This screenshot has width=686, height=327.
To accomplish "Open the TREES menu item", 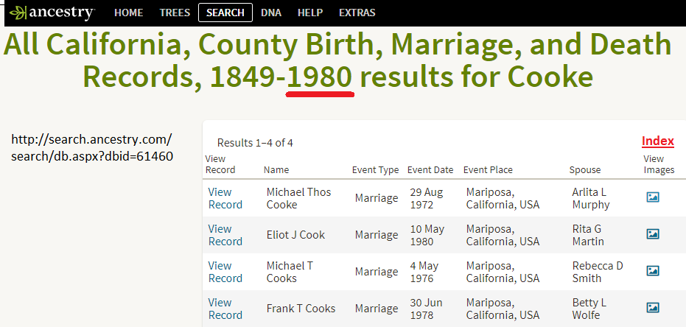I will (175, 13).
